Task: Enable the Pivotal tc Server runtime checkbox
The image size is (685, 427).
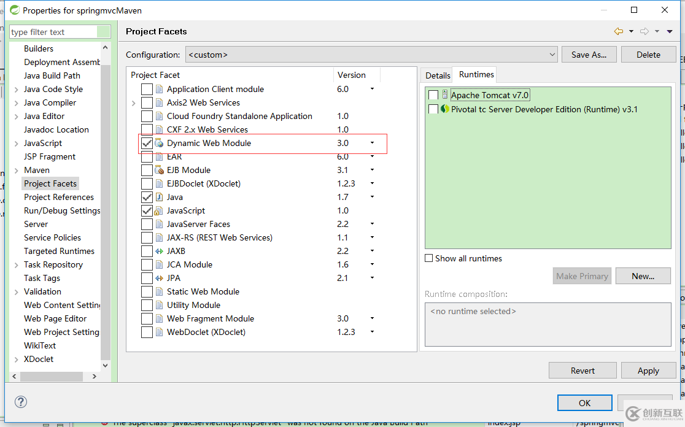Action: (433, 109)
